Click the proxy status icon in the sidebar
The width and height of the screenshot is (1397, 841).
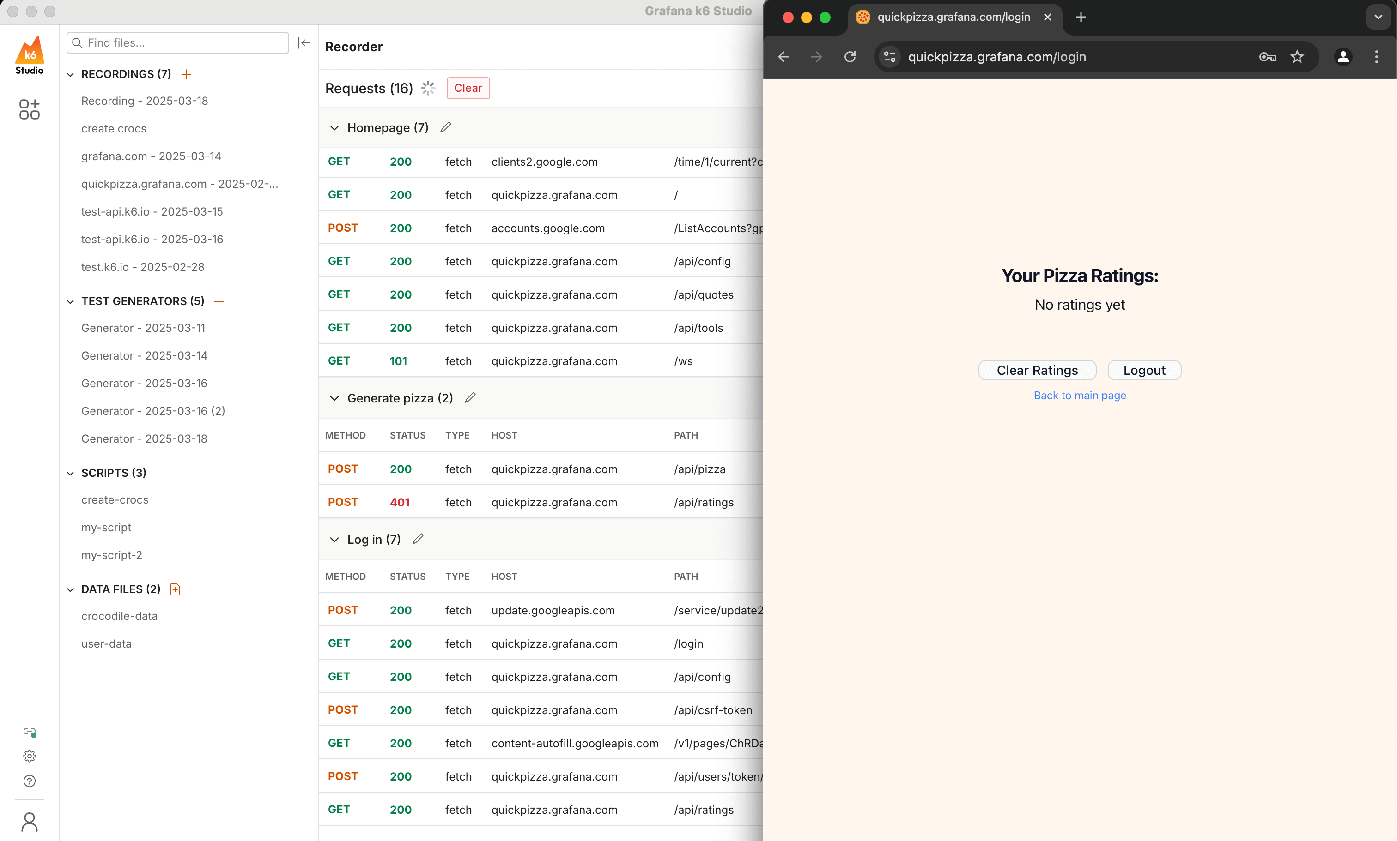pos(30,732)
